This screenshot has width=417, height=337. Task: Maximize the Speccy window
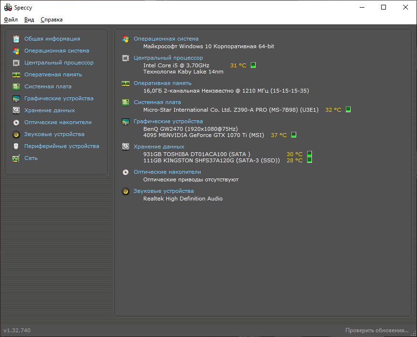coord(384,7)
